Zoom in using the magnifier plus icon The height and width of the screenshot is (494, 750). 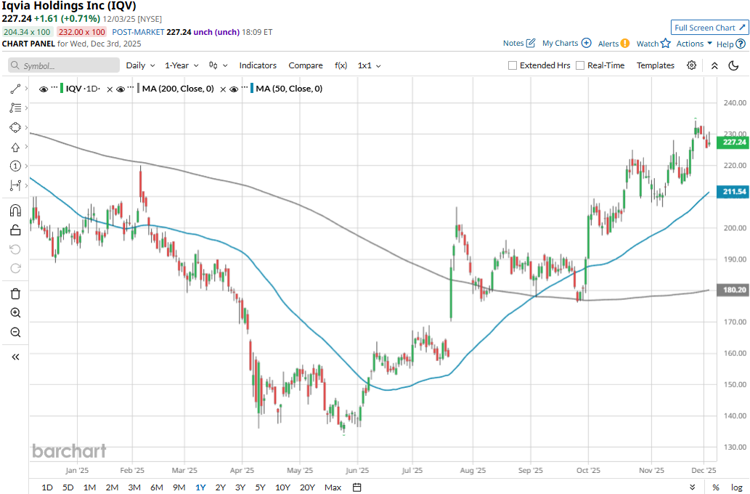(x=15, y=313)
